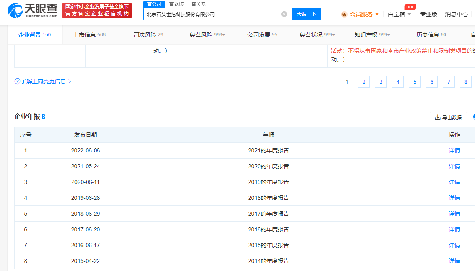Go to page 2 of change records

363,82
